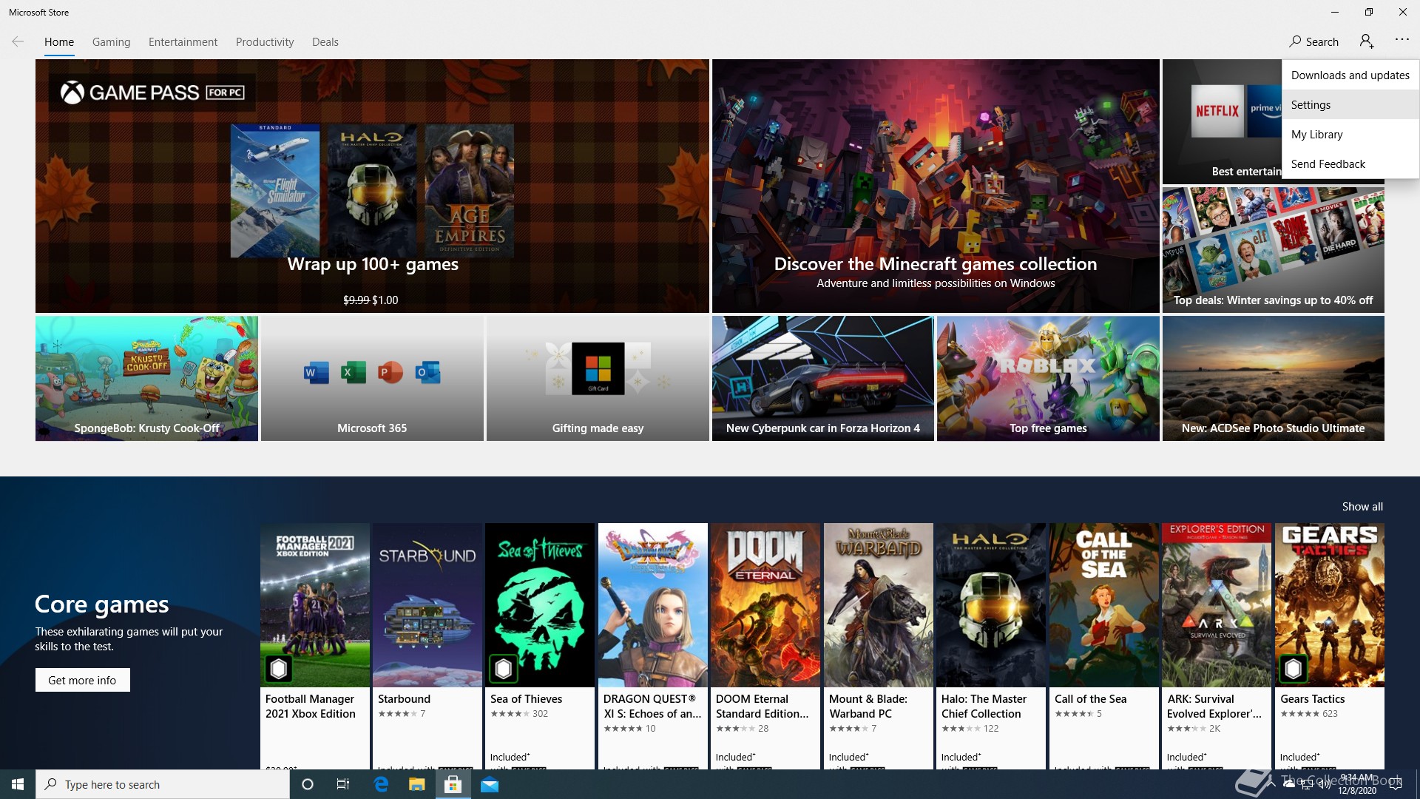
Task: Click the PowerPoint icon in the Microsoft 365 tile
Action: (x=390, y=372)
